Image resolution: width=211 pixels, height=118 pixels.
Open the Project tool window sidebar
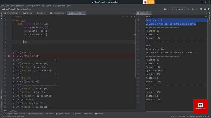click(1, 16)
